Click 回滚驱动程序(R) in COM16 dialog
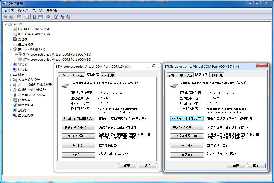 (187, 136)
